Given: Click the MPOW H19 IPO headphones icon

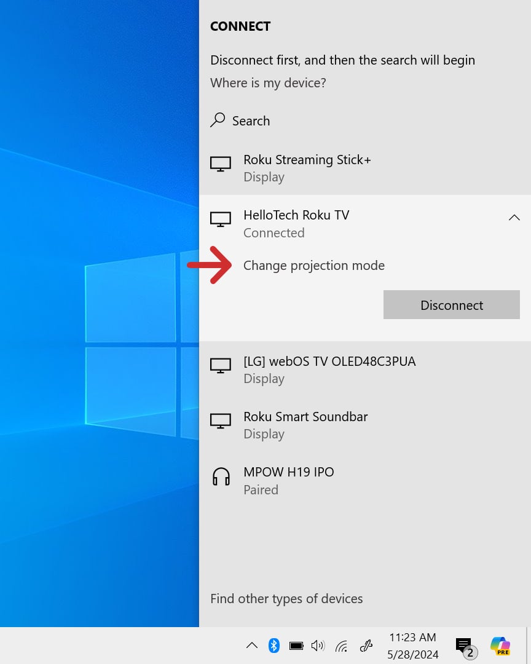Looking at the screenshot, I should [221, 477].
